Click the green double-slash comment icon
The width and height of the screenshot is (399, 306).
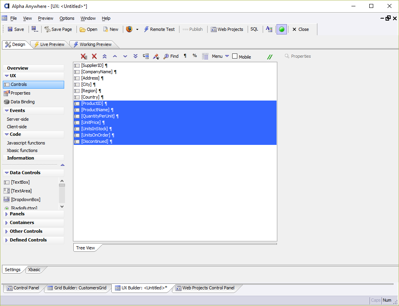[x=270, y=57]
